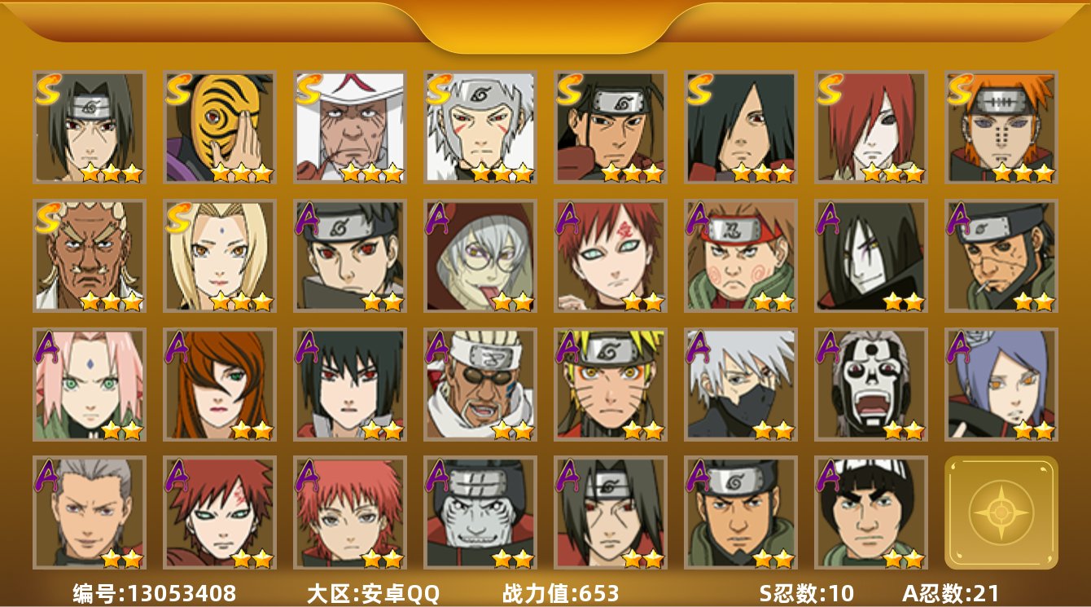Image resolution: width=1091 pixels, height=607 pixels.
Task: Choose the sunglasses ninja with white headband
Action: (x=480, y=385)
